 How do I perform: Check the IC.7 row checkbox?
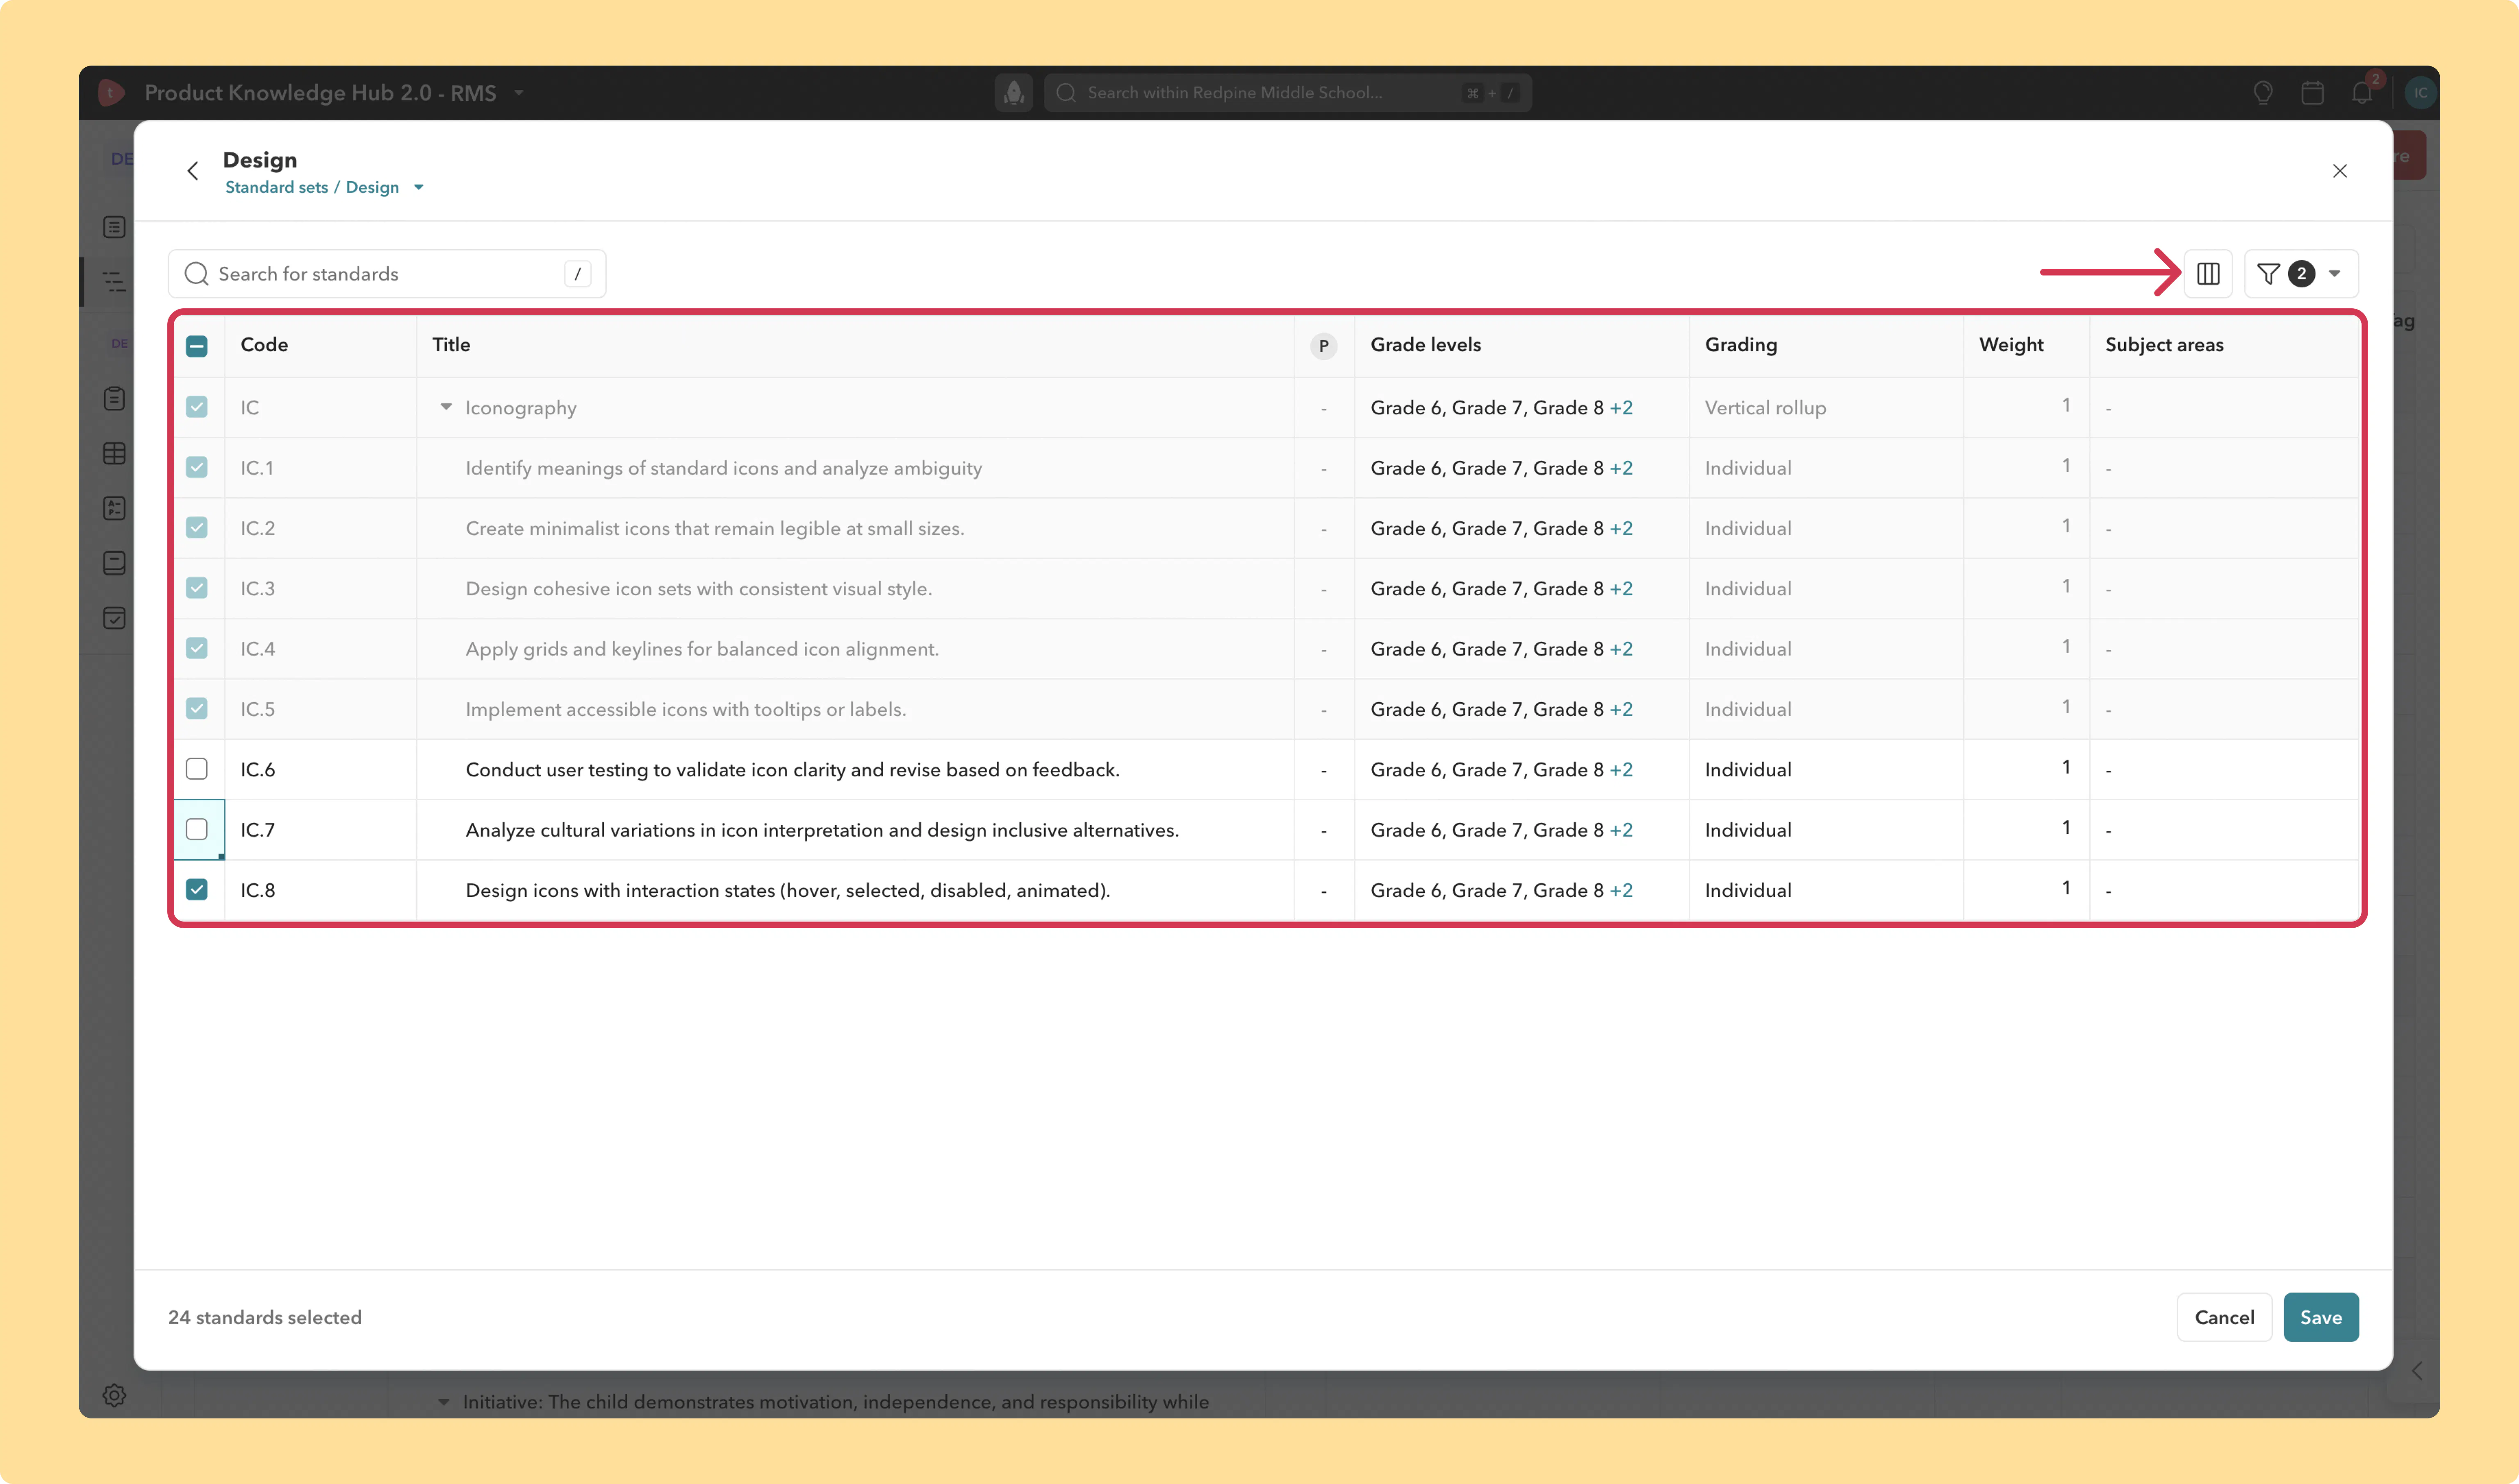click(197, 829)
